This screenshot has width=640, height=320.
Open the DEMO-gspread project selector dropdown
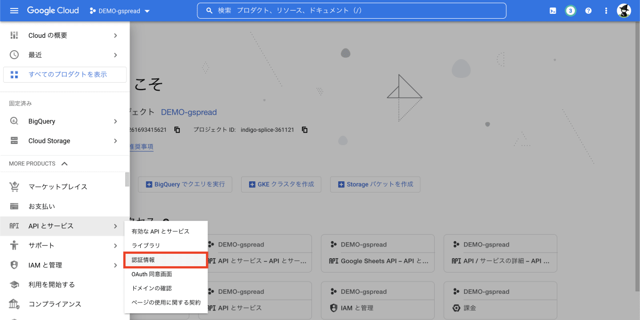pos(120,11)
